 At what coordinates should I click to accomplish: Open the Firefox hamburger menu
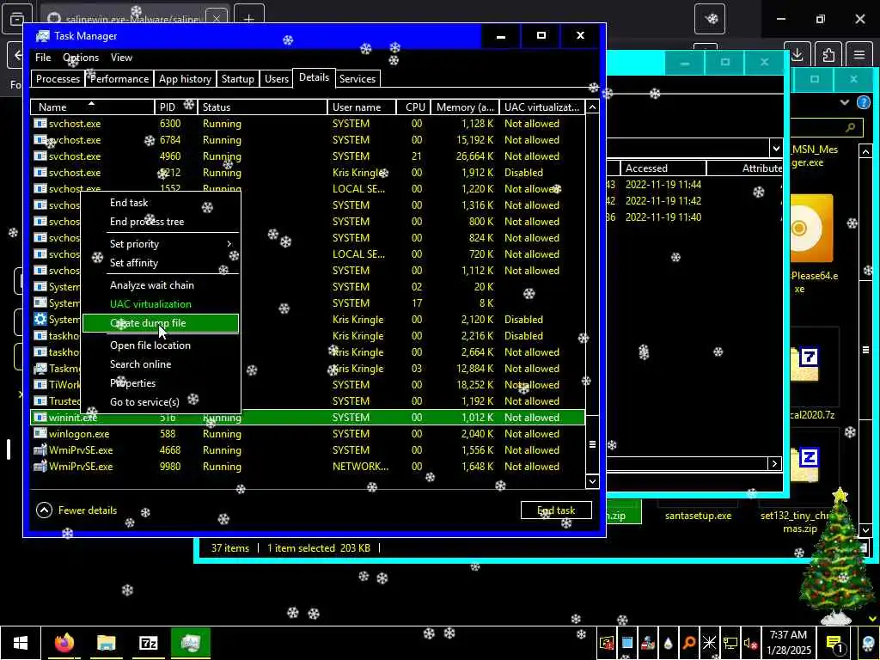(x=859, y=55)
